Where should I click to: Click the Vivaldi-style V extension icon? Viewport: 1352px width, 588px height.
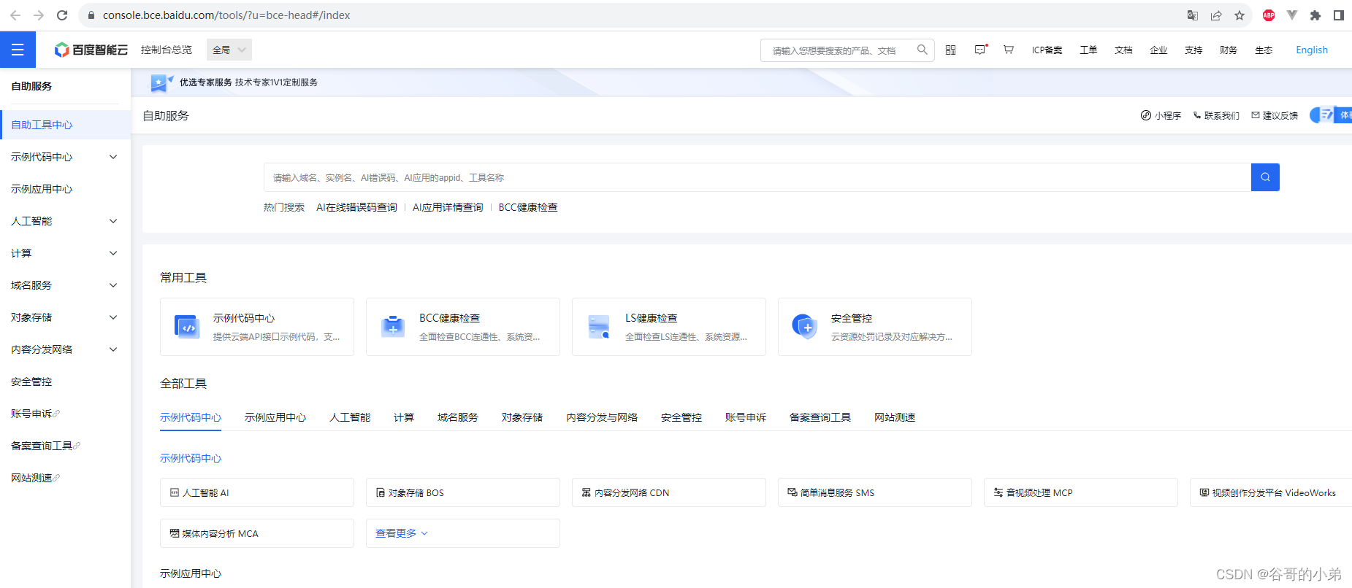pos(1292,15)
